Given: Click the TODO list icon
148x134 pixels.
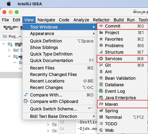Looking at the screenshot, I should coord(101,123).
